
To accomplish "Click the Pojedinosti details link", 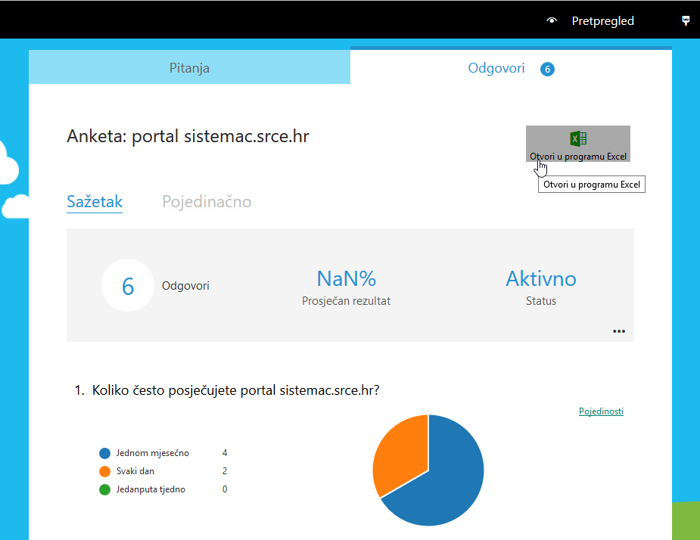I will [x=601, y=411].
